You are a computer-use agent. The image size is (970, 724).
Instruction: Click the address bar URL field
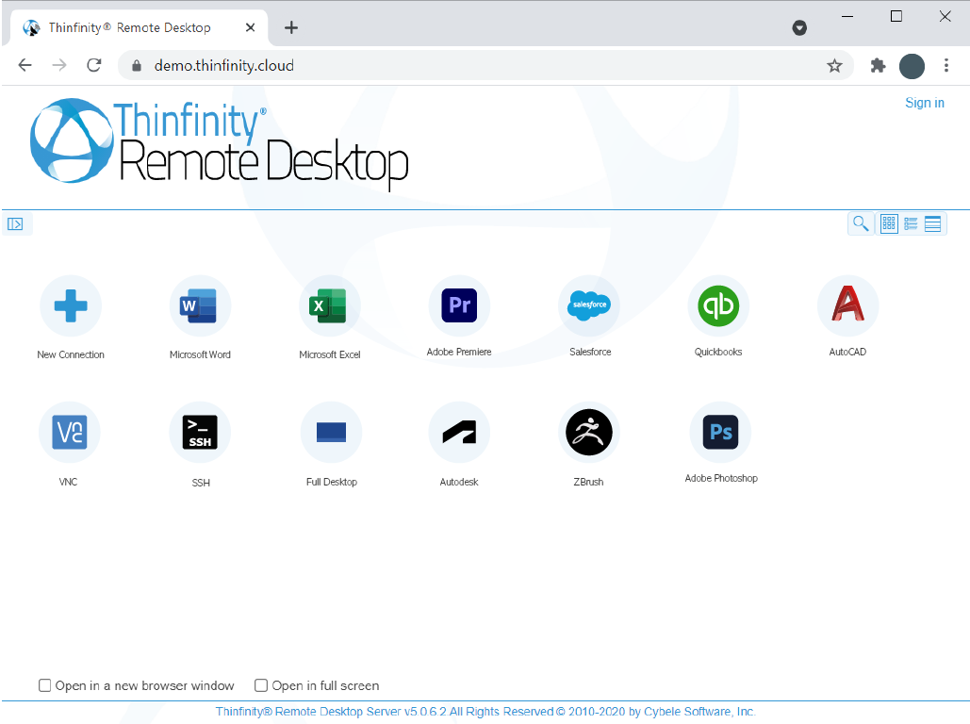[x=485, y=66]
